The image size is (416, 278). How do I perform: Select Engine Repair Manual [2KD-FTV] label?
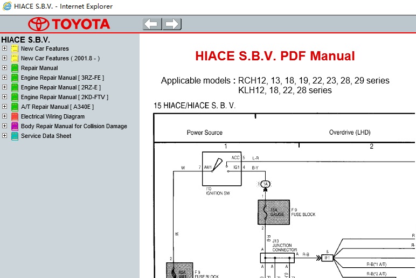click(x=65, y=97)
